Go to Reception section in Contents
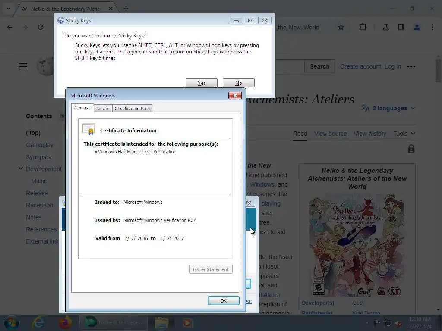The height and width of the screenshot is (331, 442). tap(39, 205)
